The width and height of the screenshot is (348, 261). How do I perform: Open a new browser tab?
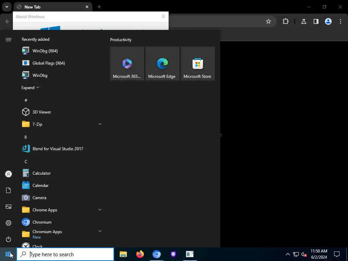[99, 7]
